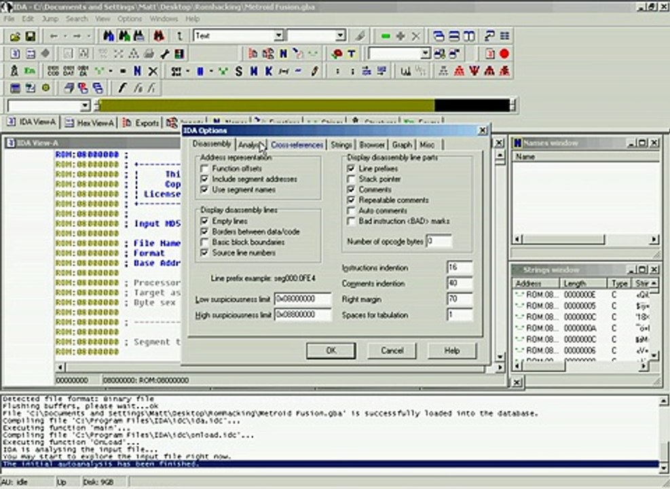Click the back arrow navigation icon
The height and width of the screenshot is (489, 670).
click(x=54, y=36)
